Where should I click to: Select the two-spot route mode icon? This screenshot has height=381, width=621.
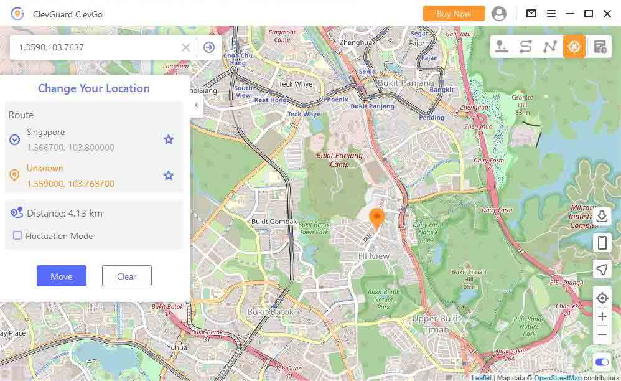coord(526,47)
